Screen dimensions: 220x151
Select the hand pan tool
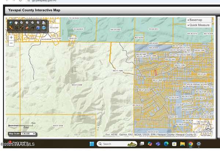[16, 23]
